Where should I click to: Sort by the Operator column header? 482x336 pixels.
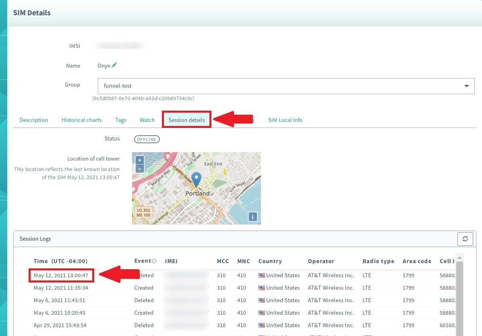tap(321, 261)
